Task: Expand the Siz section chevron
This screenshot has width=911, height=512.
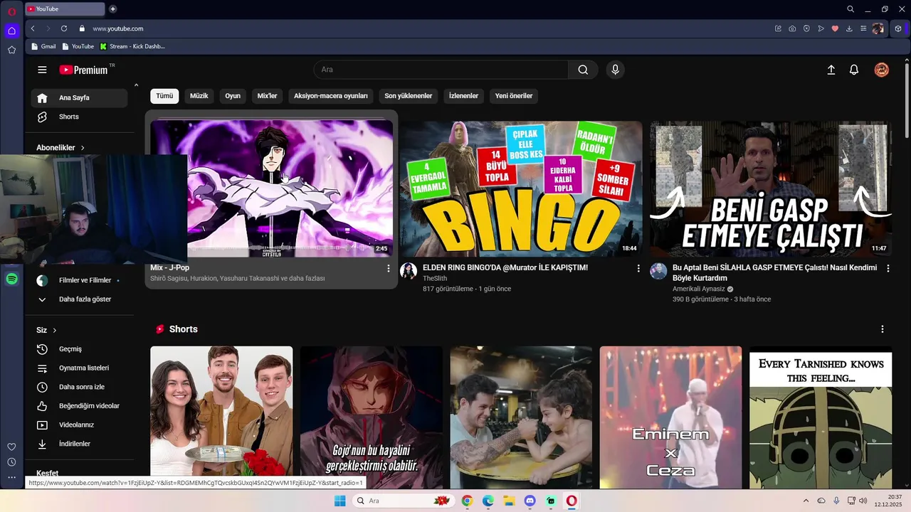Action: point(55,330)
